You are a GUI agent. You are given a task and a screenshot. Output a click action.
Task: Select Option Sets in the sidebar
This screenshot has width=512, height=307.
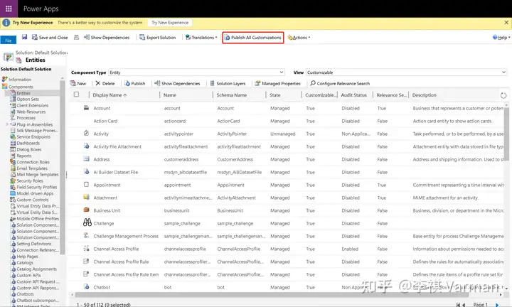tap(28, 99)
